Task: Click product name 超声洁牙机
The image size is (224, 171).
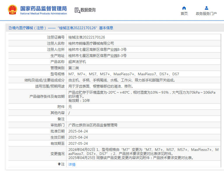Action: click(77, 62)
